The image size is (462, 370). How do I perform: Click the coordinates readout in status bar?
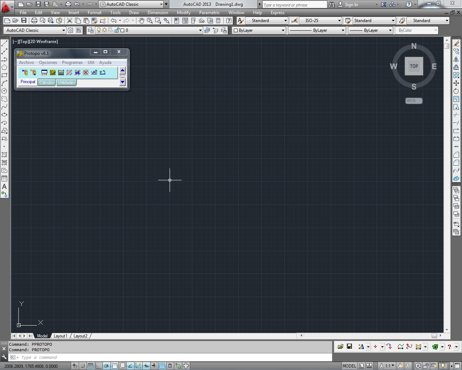tap(31, 366)
